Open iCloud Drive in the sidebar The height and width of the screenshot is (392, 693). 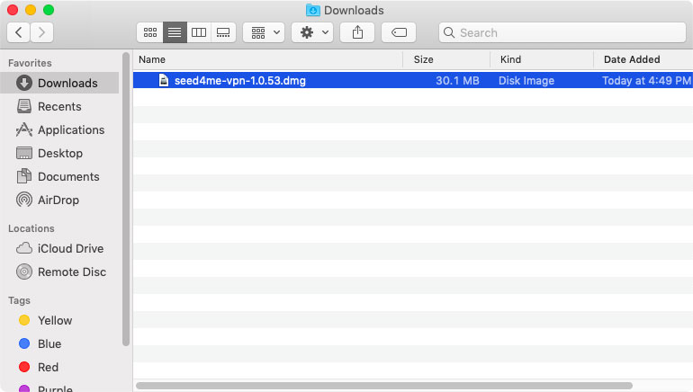point(70,248)
